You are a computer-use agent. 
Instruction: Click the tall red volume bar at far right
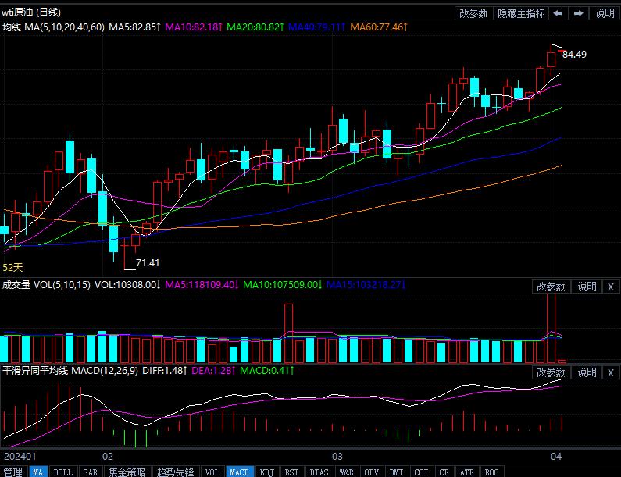coord(551,320)
